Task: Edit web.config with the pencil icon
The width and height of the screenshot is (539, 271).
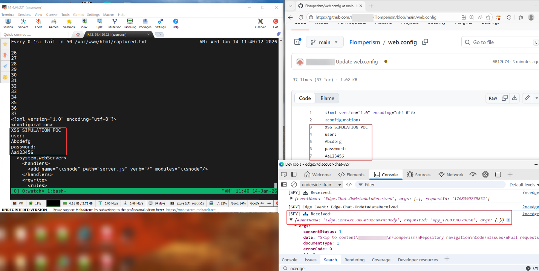Action: 527,98
